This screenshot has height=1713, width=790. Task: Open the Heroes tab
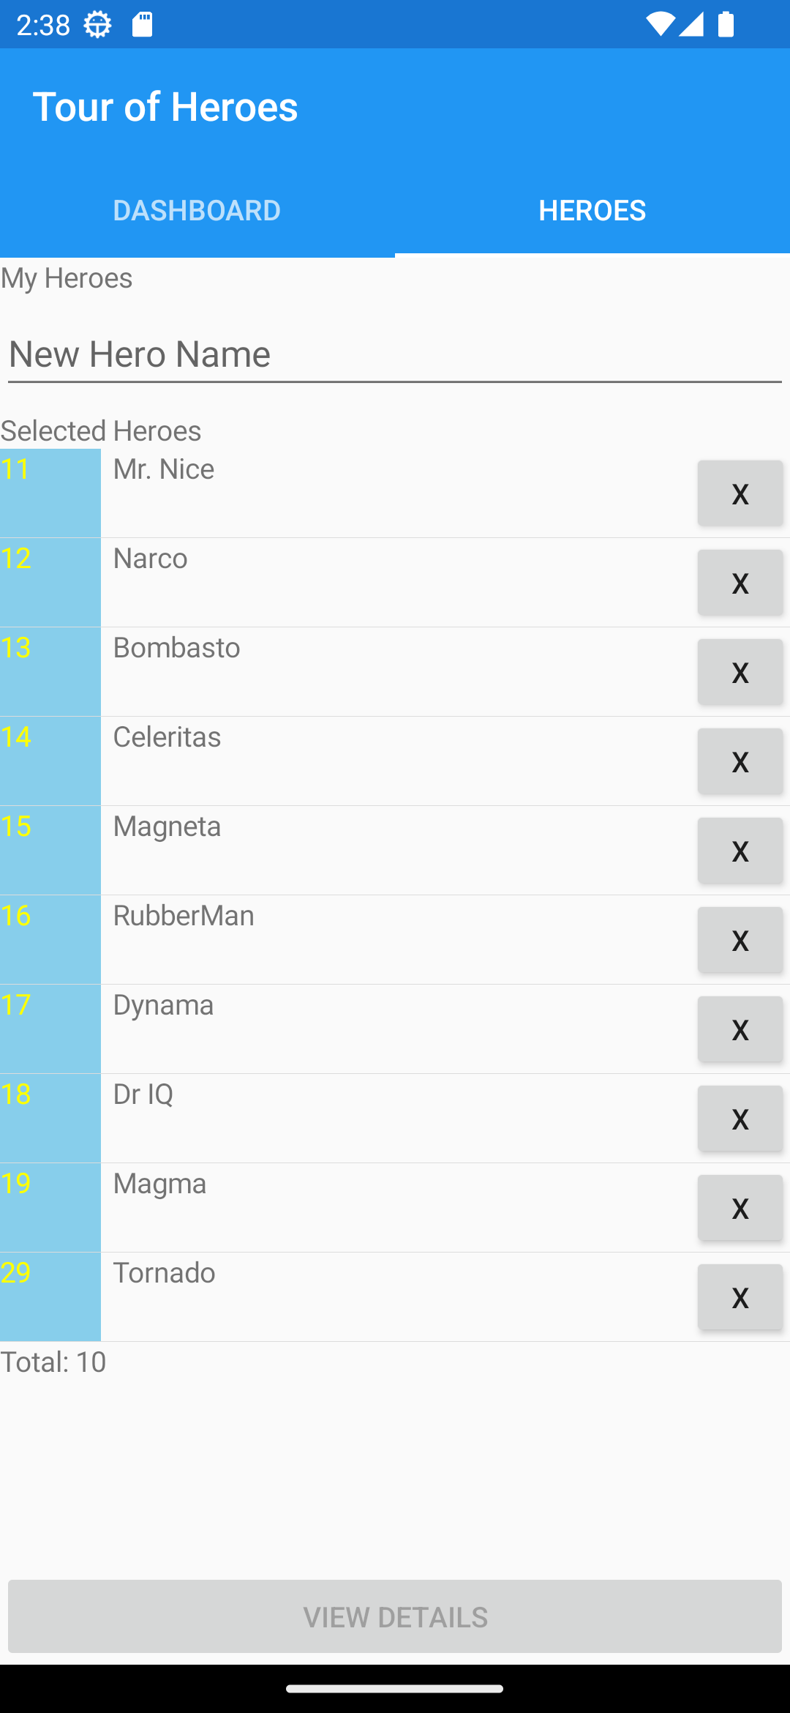(592, 211)
